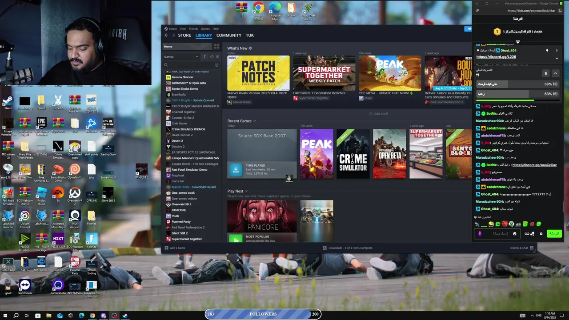Image resolution: width=569 pixels, height=320 pixels.
Task: Open the Help menu in Steam
Action: (x=216, y=28)
